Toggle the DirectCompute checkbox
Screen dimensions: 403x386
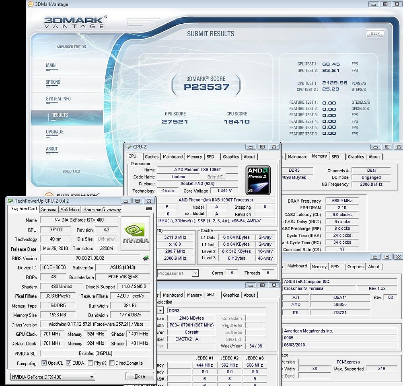[111, 363]
